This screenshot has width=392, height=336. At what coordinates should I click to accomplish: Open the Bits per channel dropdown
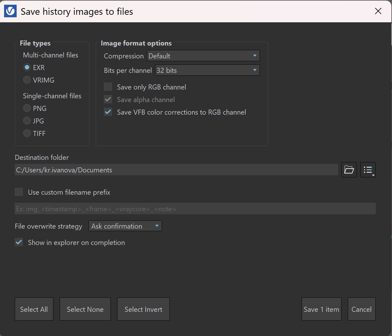[207, 70]
